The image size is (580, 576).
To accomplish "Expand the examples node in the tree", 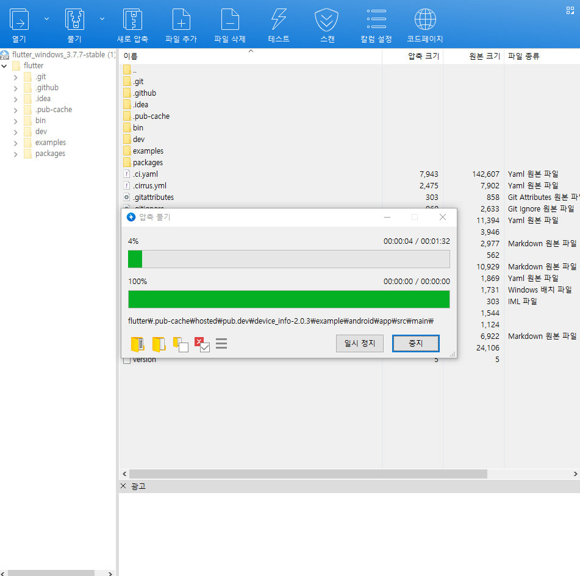I will point(15,143).
